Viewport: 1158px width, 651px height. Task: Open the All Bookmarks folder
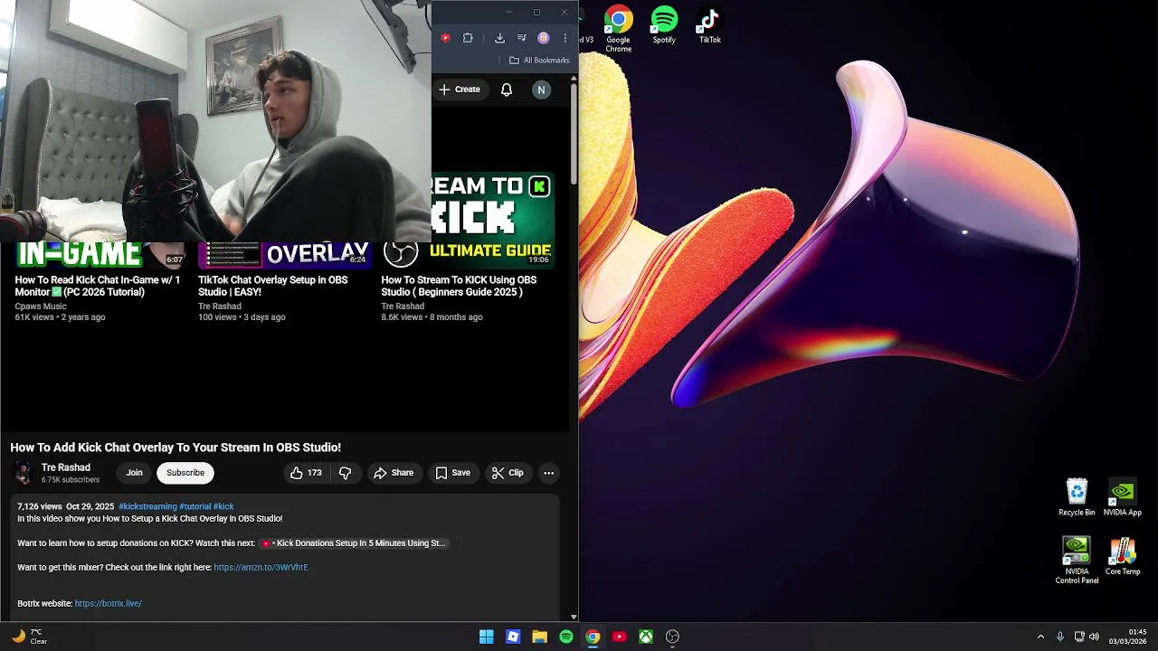pos(539,61)
